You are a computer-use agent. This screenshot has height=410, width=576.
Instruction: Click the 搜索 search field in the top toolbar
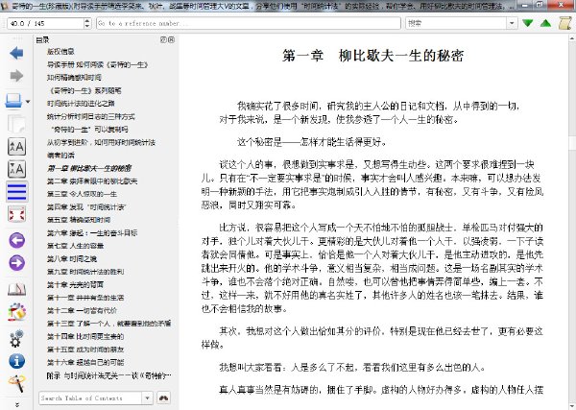(x=457, y=23)
